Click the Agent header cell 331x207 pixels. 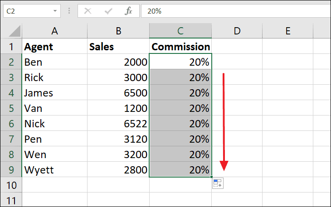pyautogui.click(x=54, y=47)
